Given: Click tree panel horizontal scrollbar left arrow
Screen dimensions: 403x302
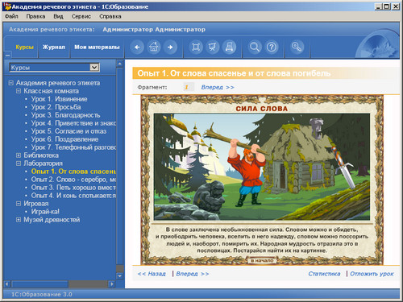Looking at the screenshot, I should (7, 283).
